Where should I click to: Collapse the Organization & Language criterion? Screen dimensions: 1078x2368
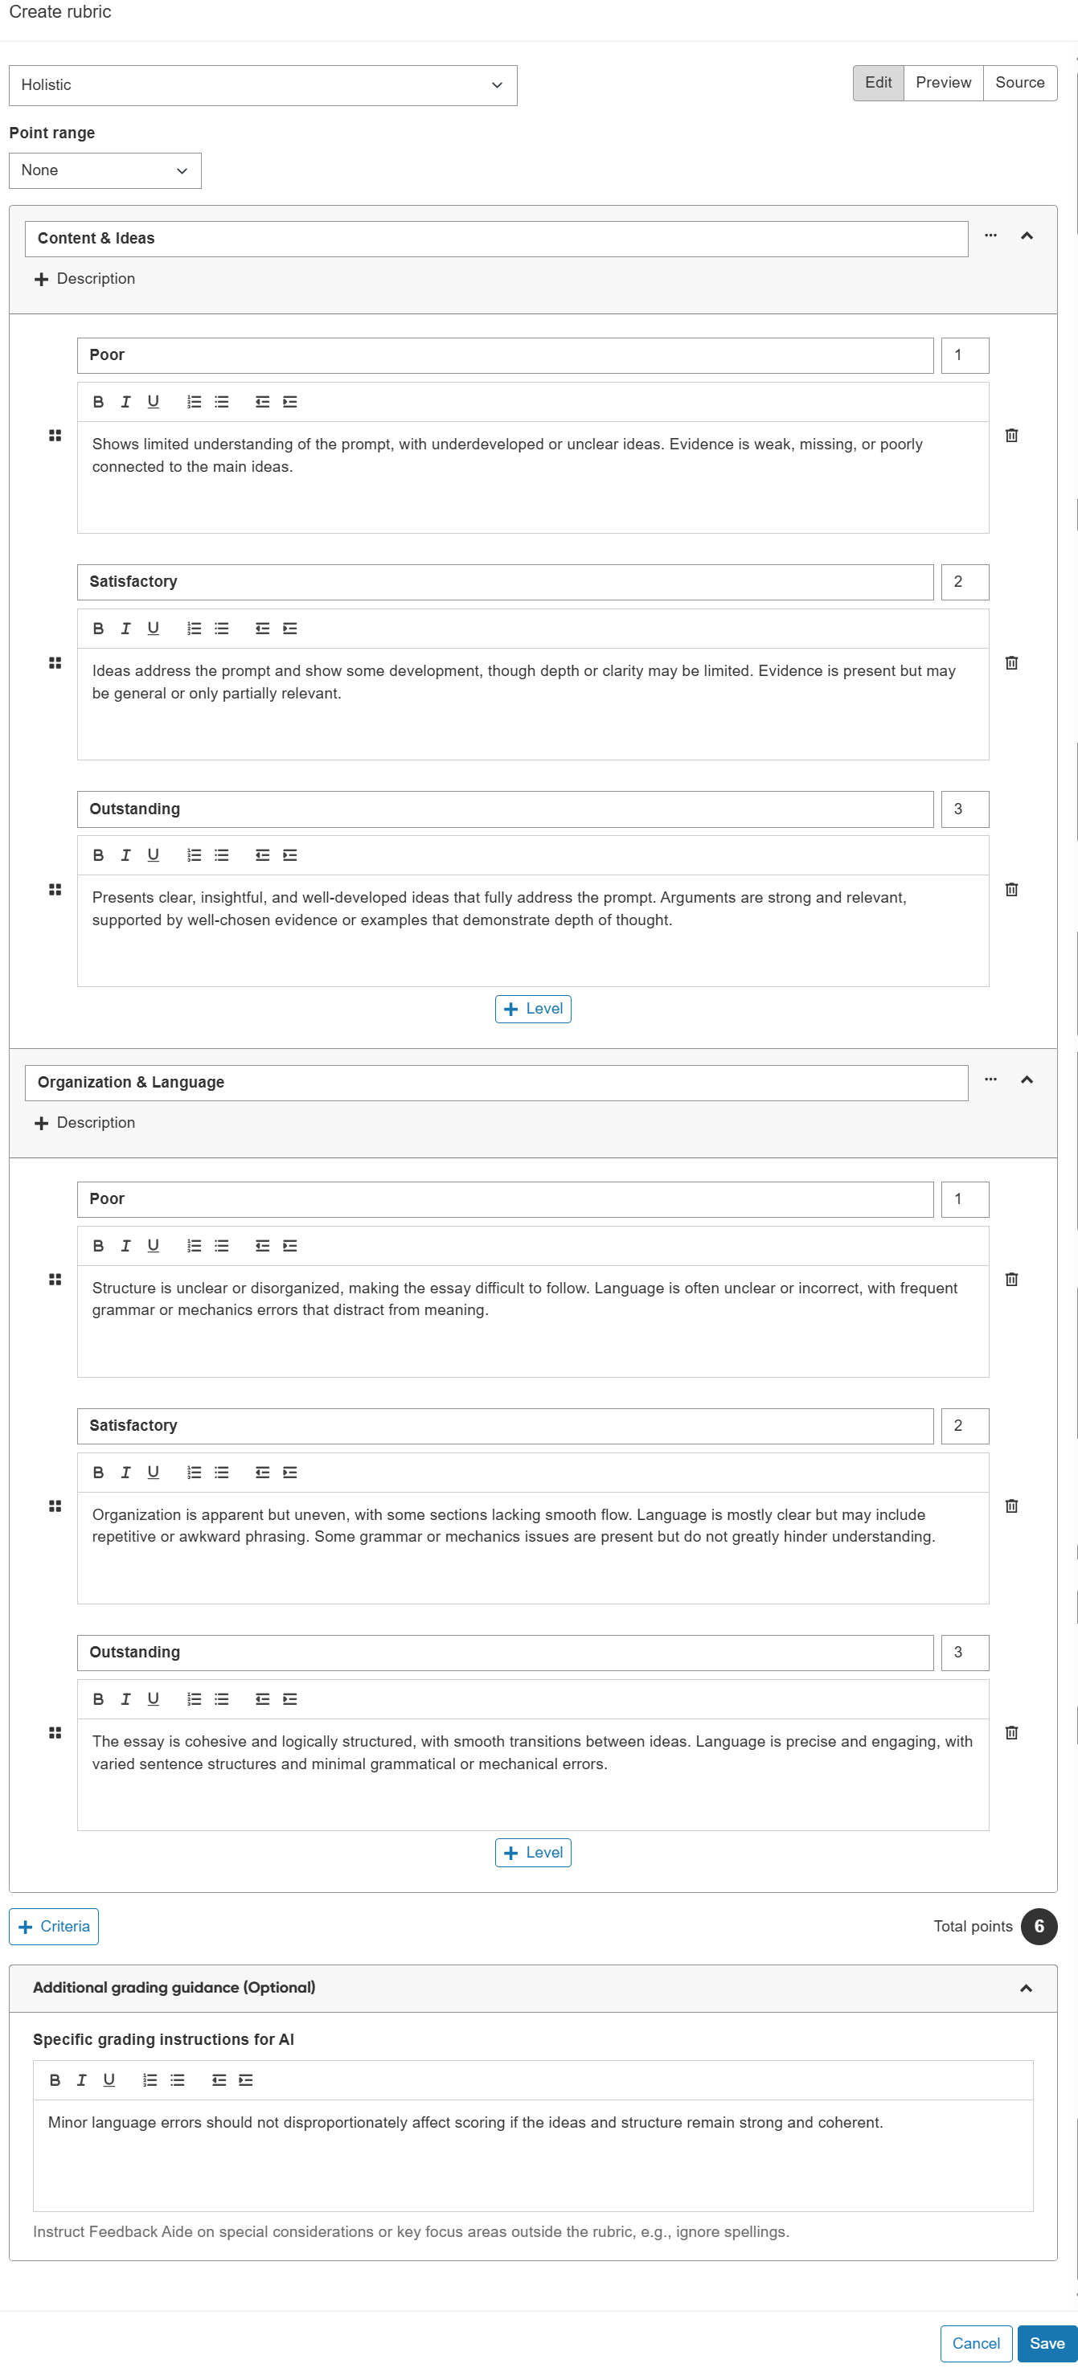1027,1080
